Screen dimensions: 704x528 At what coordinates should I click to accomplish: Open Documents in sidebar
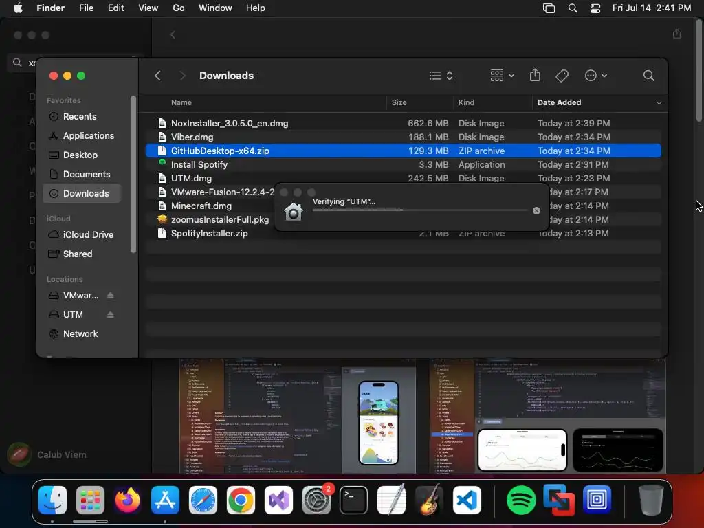[x=82, y=174]
